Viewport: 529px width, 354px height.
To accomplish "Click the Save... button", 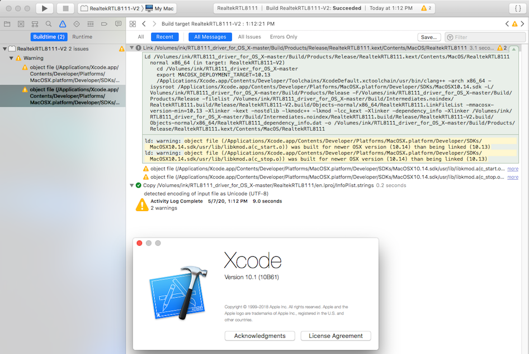I will tap(429, 37).
